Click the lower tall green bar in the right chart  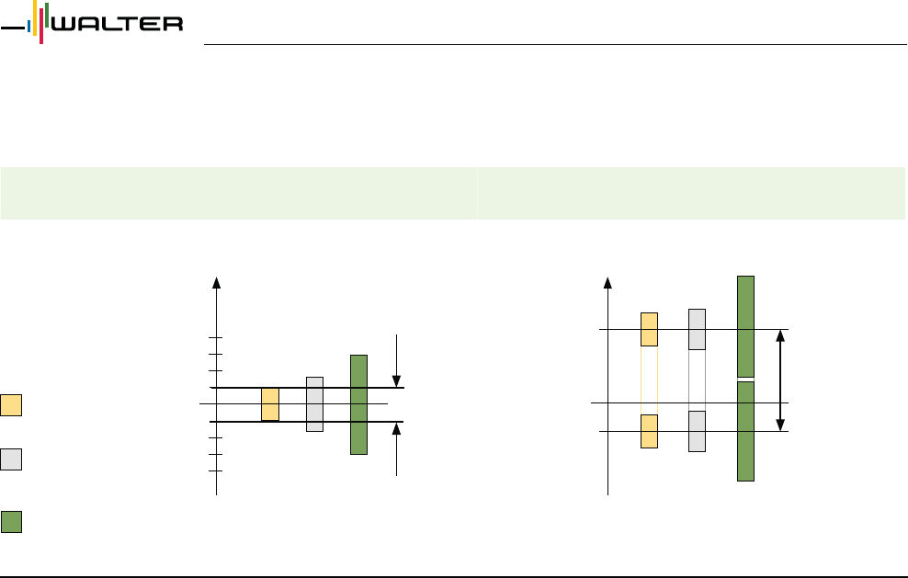point(745,431)
